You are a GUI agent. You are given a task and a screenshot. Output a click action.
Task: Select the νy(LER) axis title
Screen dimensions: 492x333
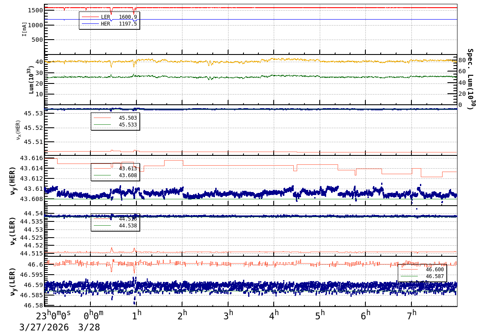(x=13, y=281)
